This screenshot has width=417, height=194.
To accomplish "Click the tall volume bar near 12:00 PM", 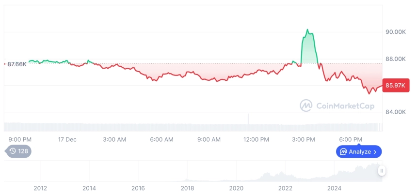I will (x=248, y=119).
